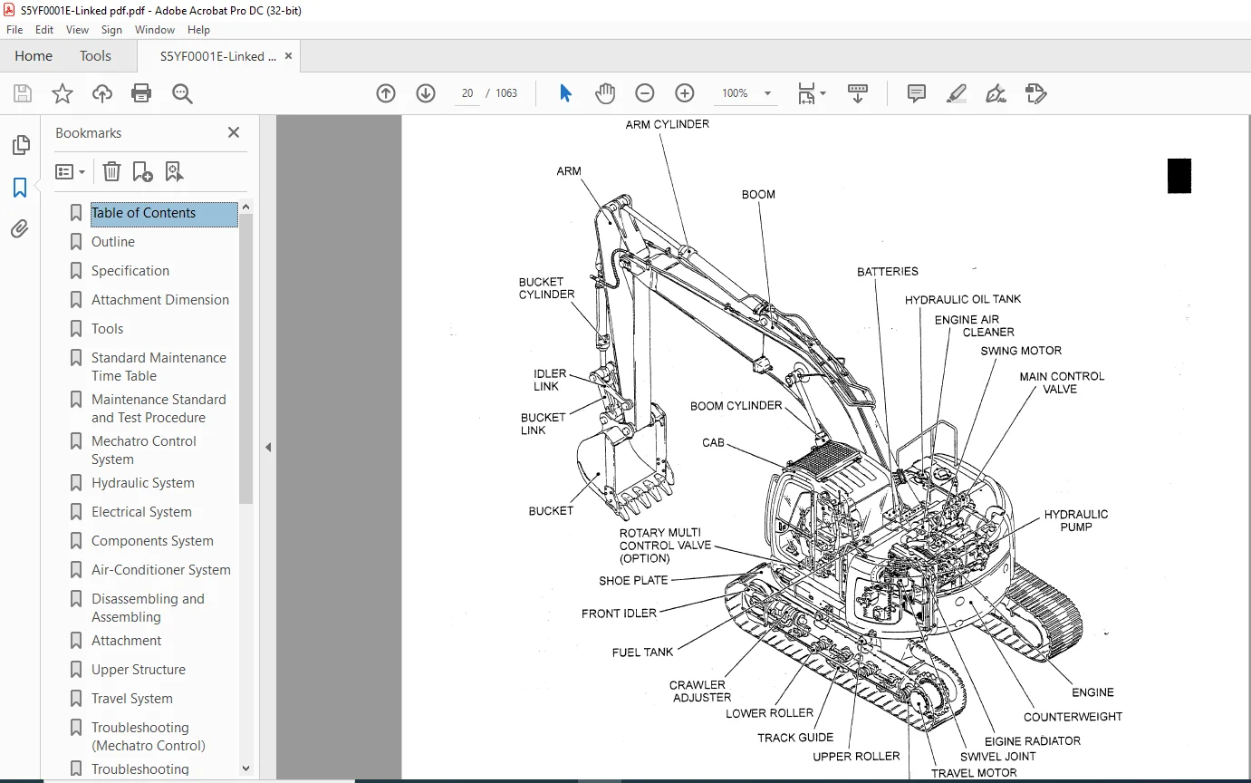Open the bookmark options dropdown
Screen dimensions: 1251x783
click(x=71, y=171)
